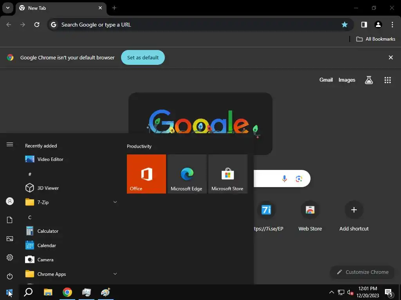Launch 3D Viewer from Start menu
Screen dimensions: 401x300
(71, 188)
